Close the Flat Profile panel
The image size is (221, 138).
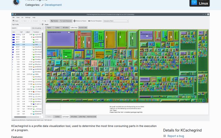click(x=42, y=24)
